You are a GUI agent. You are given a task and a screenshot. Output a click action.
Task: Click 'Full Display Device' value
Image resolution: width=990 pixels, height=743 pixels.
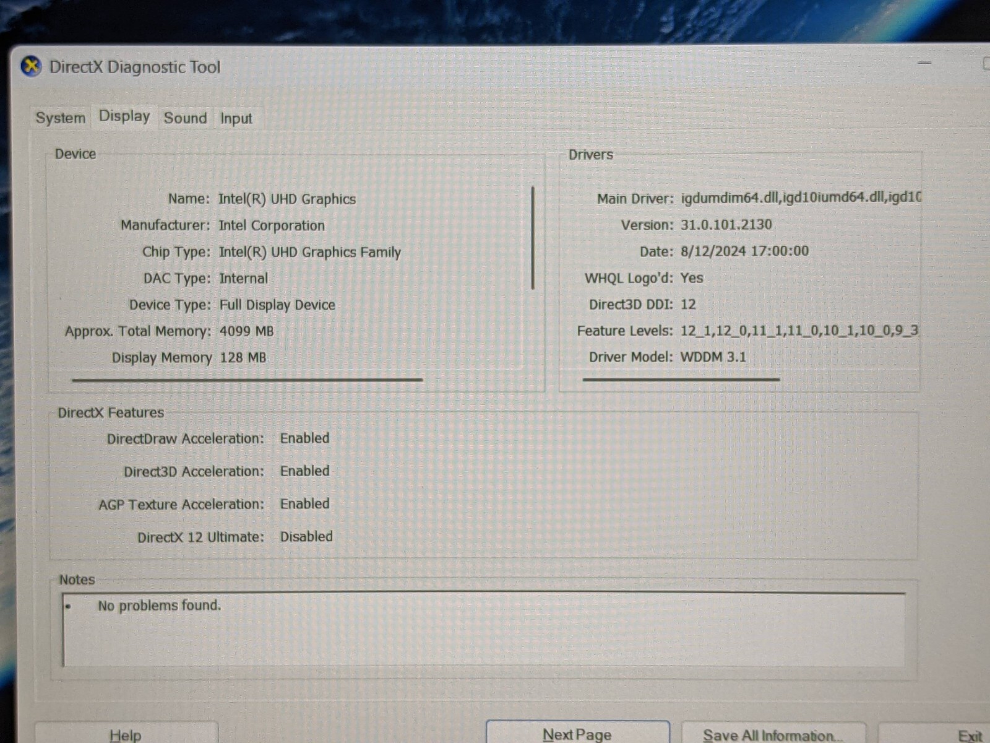click(x=277, y=305)
